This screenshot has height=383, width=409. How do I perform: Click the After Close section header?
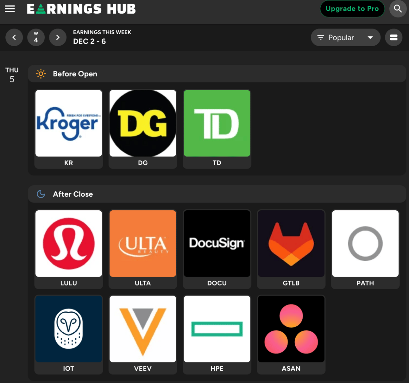pos(217,194)
